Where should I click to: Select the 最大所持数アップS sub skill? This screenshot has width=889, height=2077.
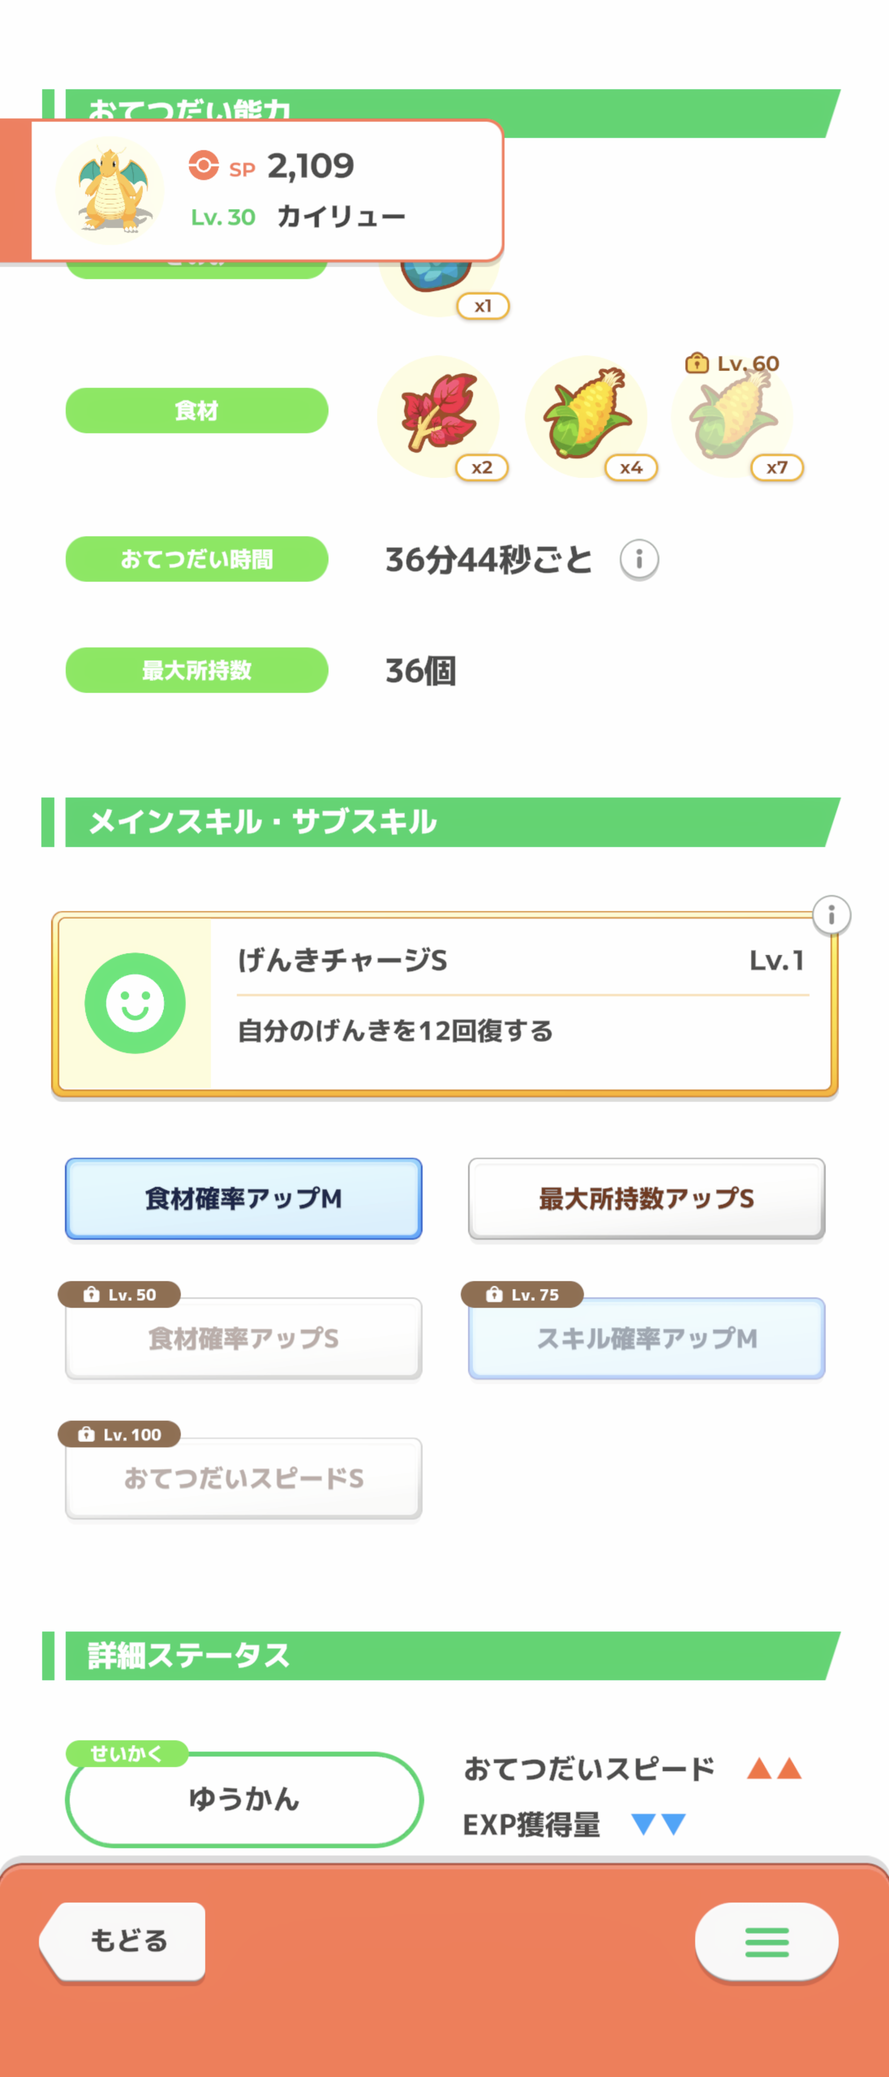[646, 1198]
